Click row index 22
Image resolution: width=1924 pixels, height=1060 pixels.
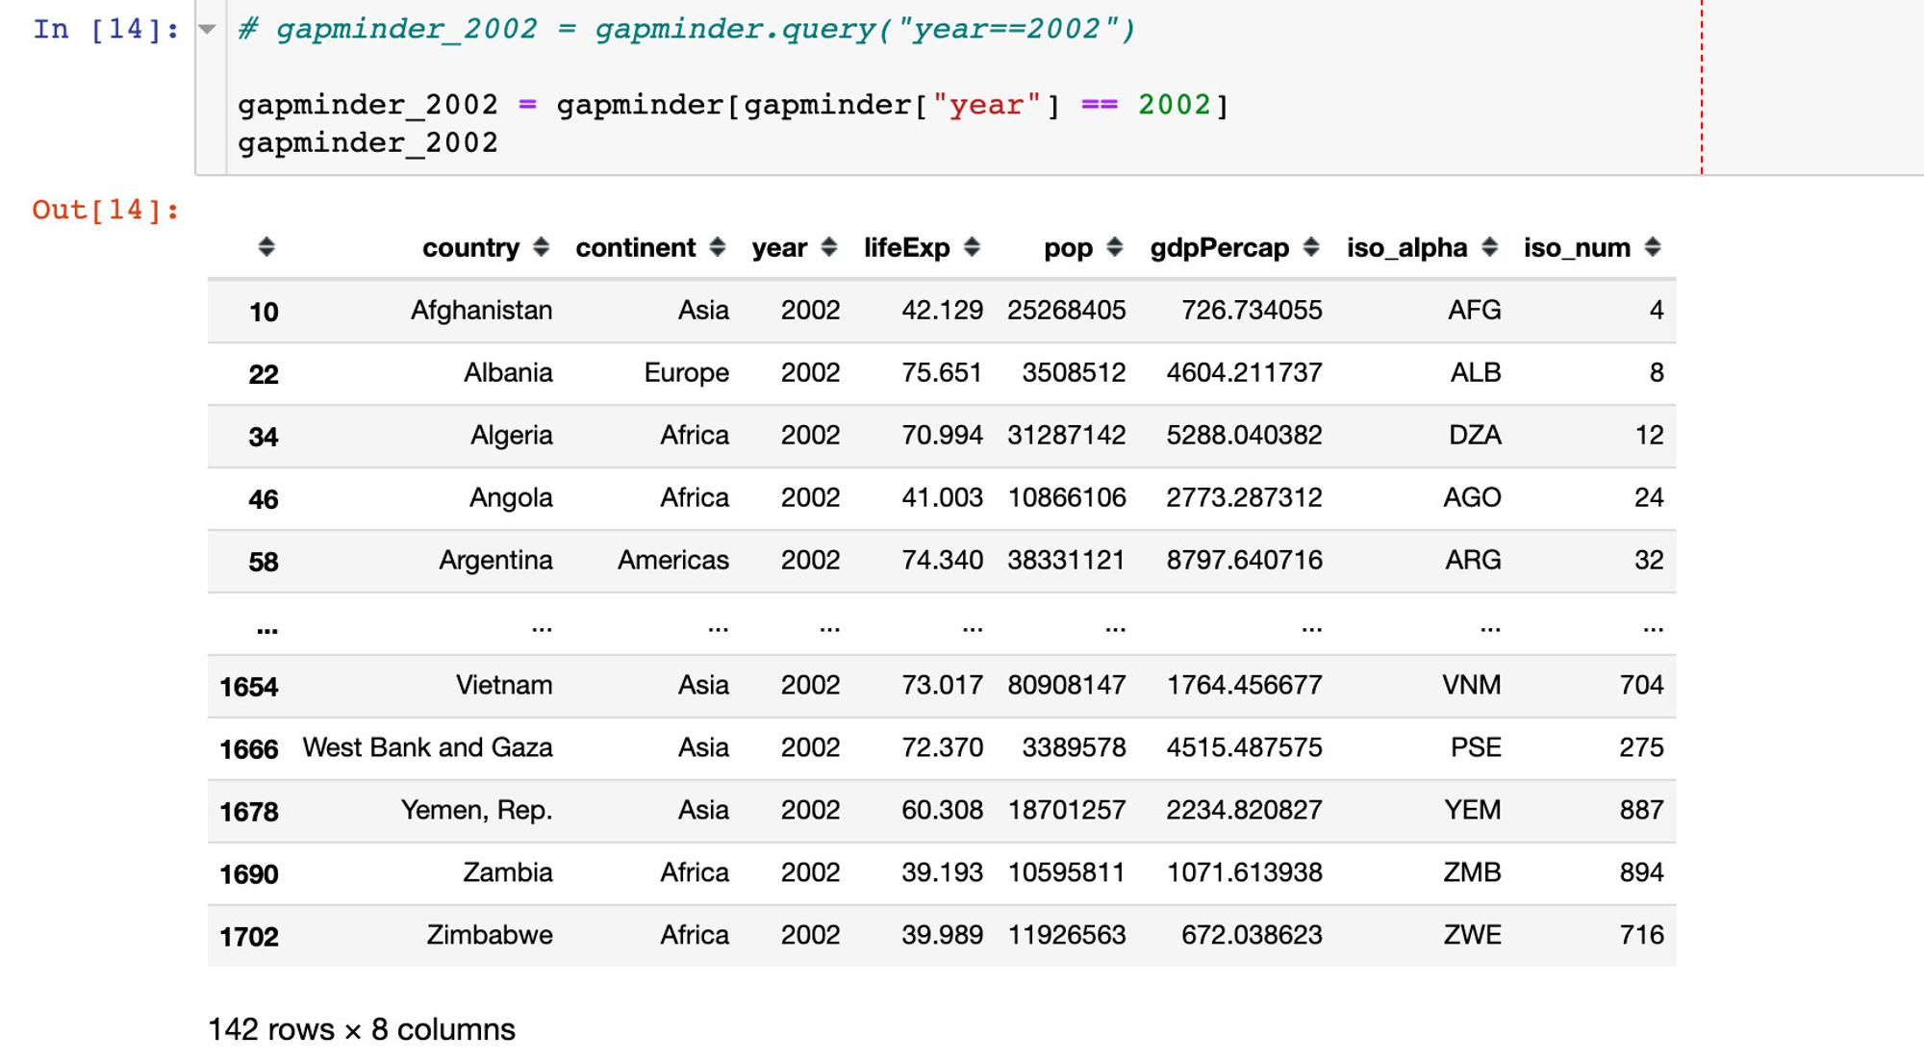[264, 374]
